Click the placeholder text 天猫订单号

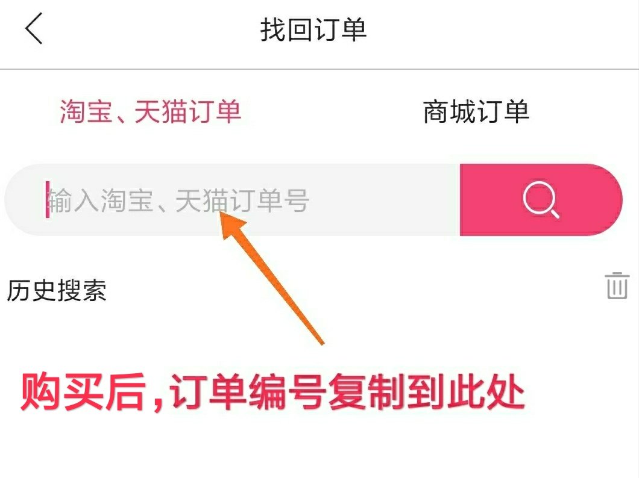(242, 200)
